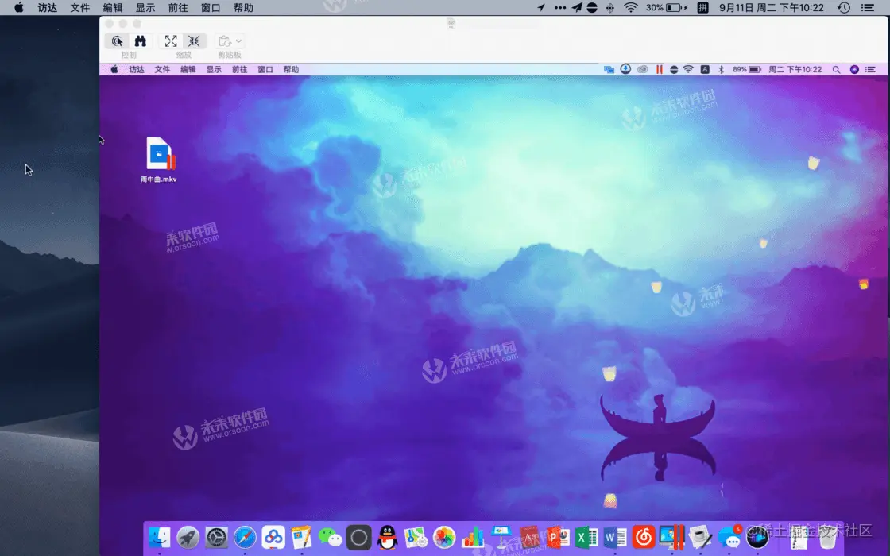Switch to observe mode binoculars button
Screen dimensions: 890x556
[x=140, y=41]
